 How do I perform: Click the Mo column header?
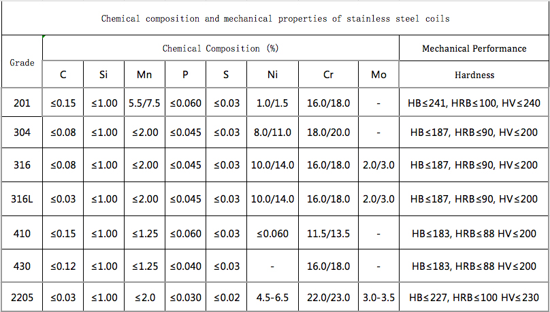[378, 75]
